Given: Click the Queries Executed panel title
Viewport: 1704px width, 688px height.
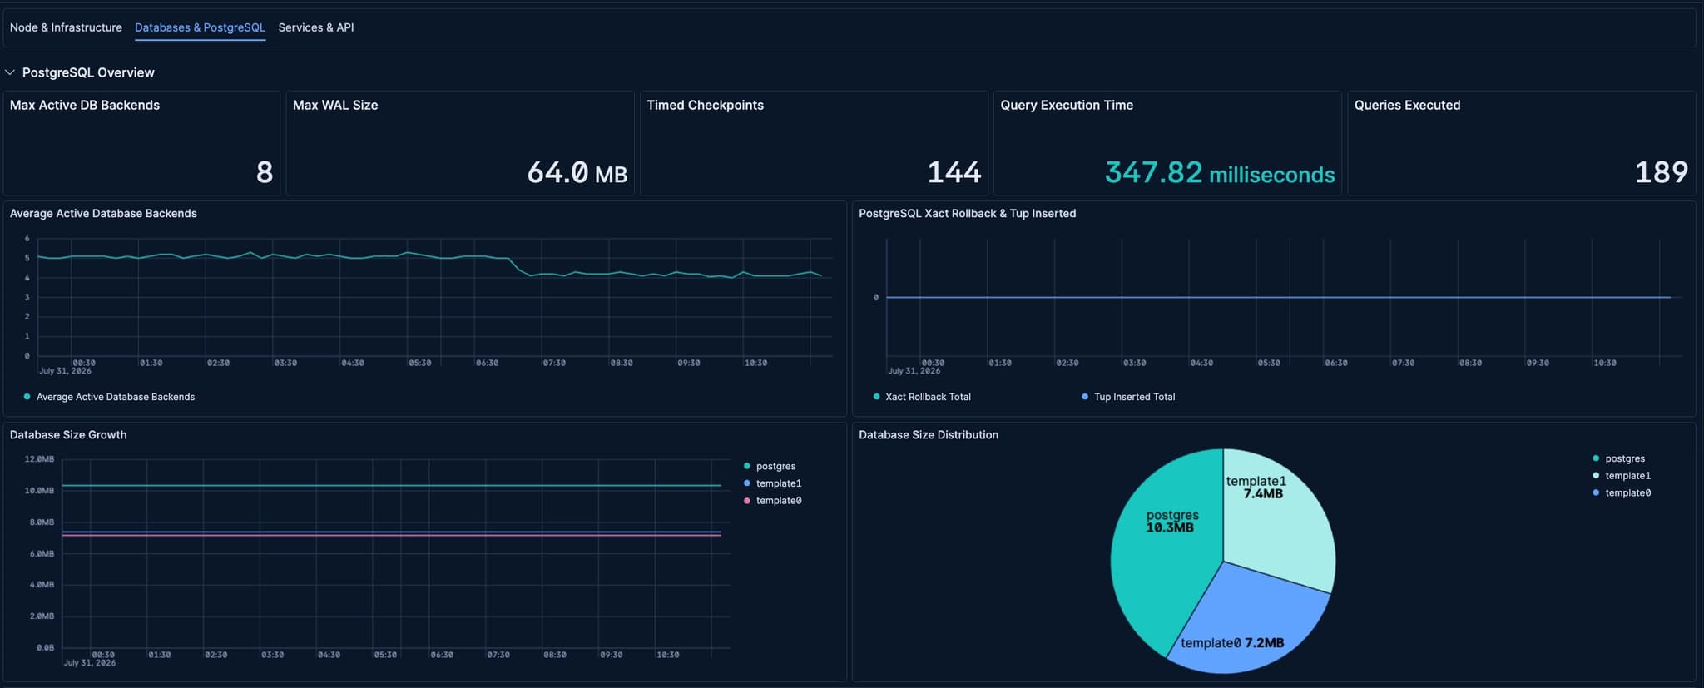Looking at the screenshot, I should pyautogui.click(x=1407, y=105).
